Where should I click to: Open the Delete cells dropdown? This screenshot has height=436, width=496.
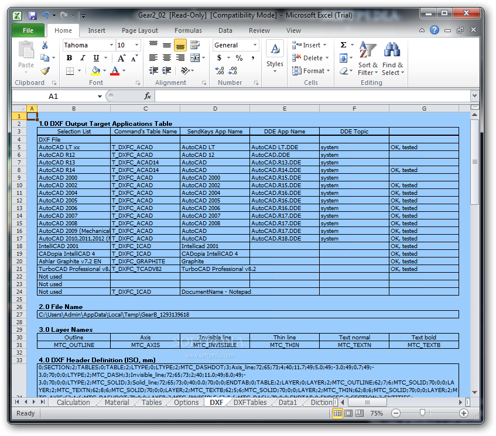pos(327,58)
